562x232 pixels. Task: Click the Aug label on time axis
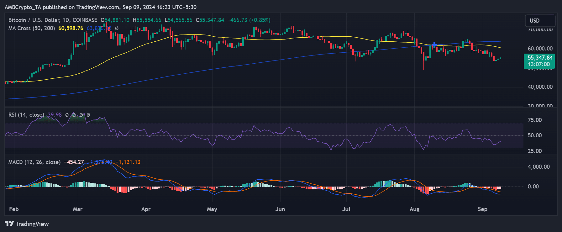tap(414, 209)
